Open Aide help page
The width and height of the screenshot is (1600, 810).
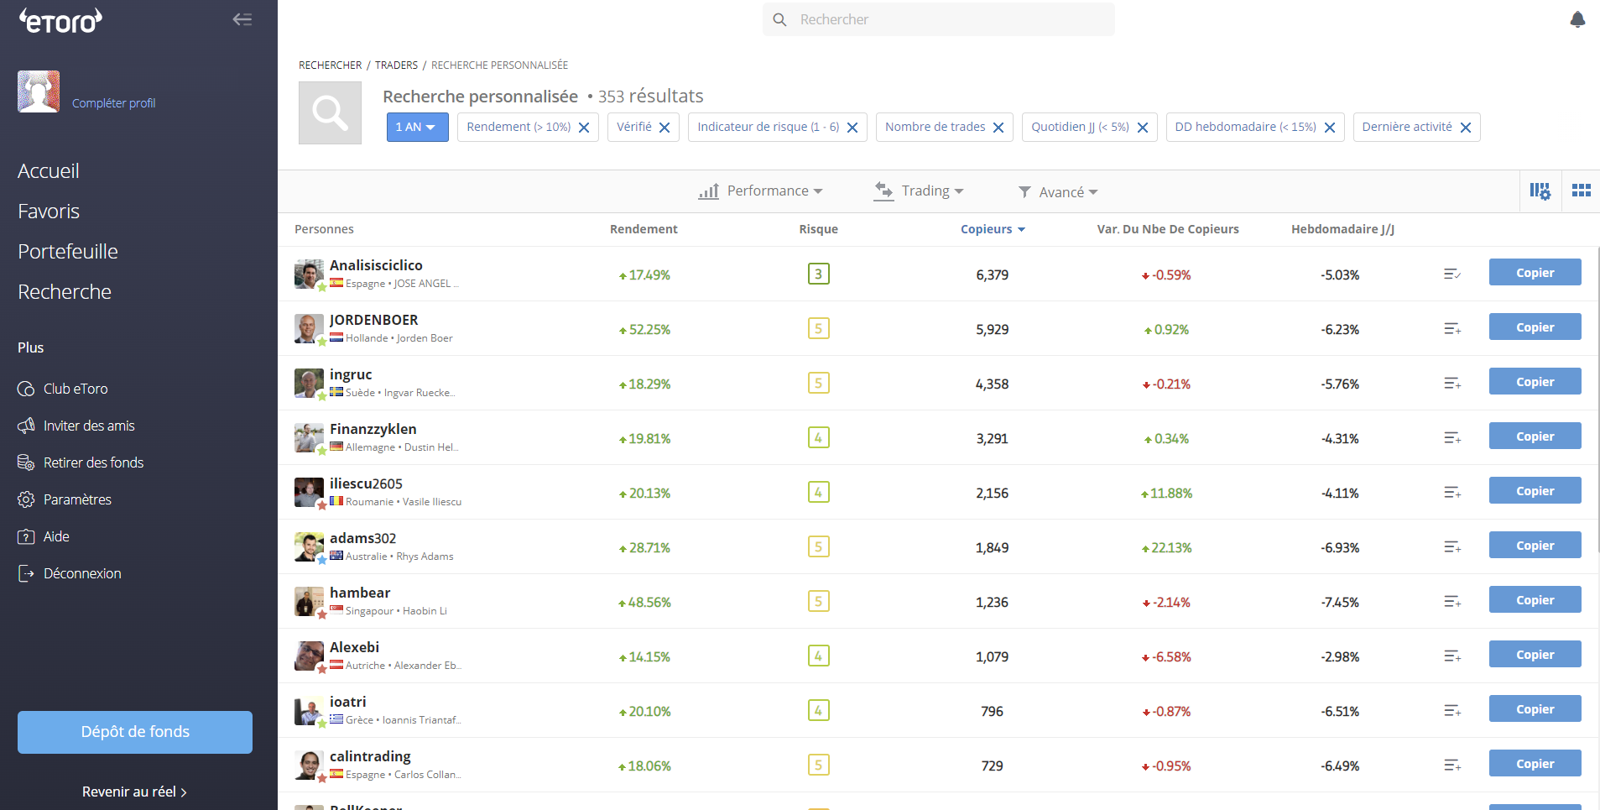(44, 536)
